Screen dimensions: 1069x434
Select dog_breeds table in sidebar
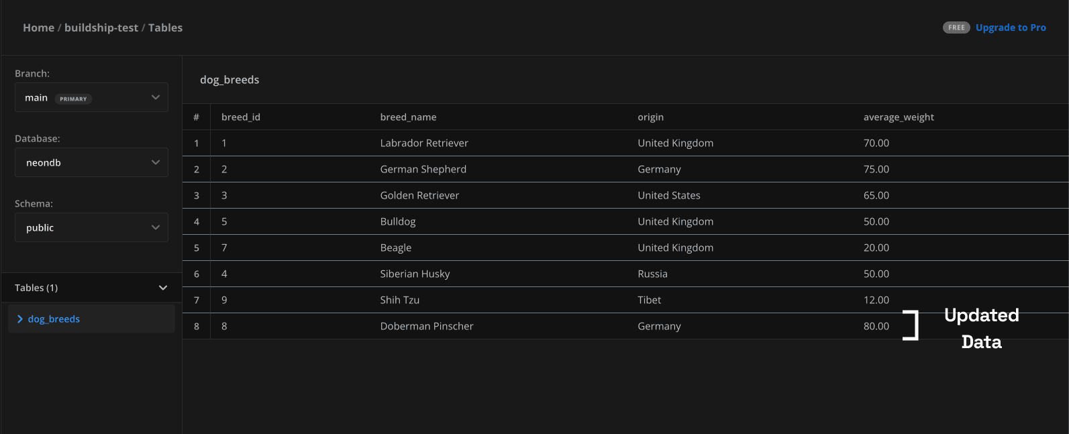click(54, 319)
